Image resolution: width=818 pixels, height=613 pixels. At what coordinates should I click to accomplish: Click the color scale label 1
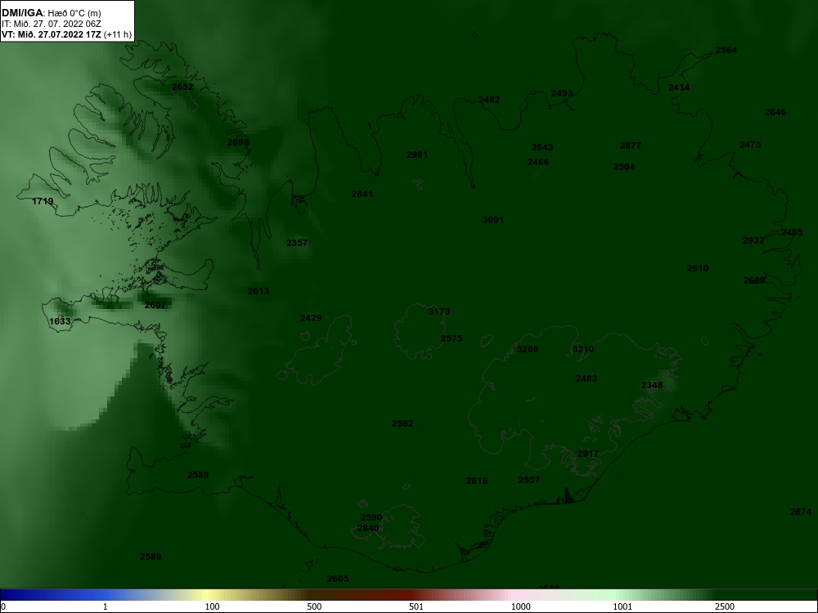tap(106, 607)
